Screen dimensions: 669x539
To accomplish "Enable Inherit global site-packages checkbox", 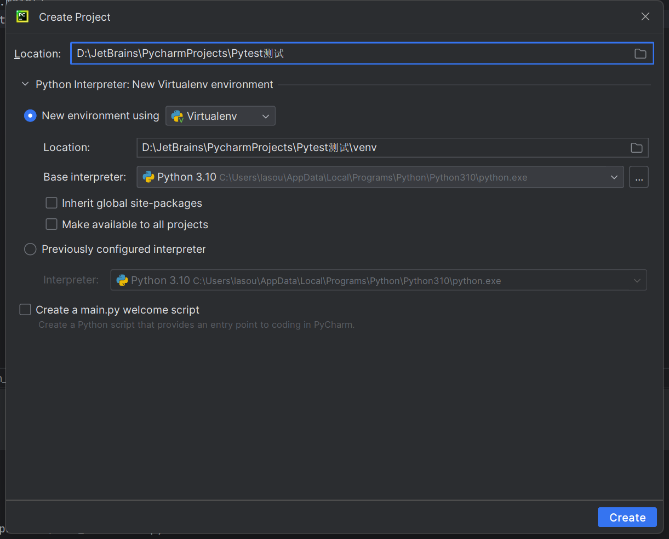I will tap(52, 203).
